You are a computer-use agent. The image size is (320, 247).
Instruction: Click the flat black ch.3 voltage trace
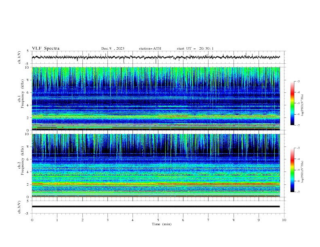point(156,207)
